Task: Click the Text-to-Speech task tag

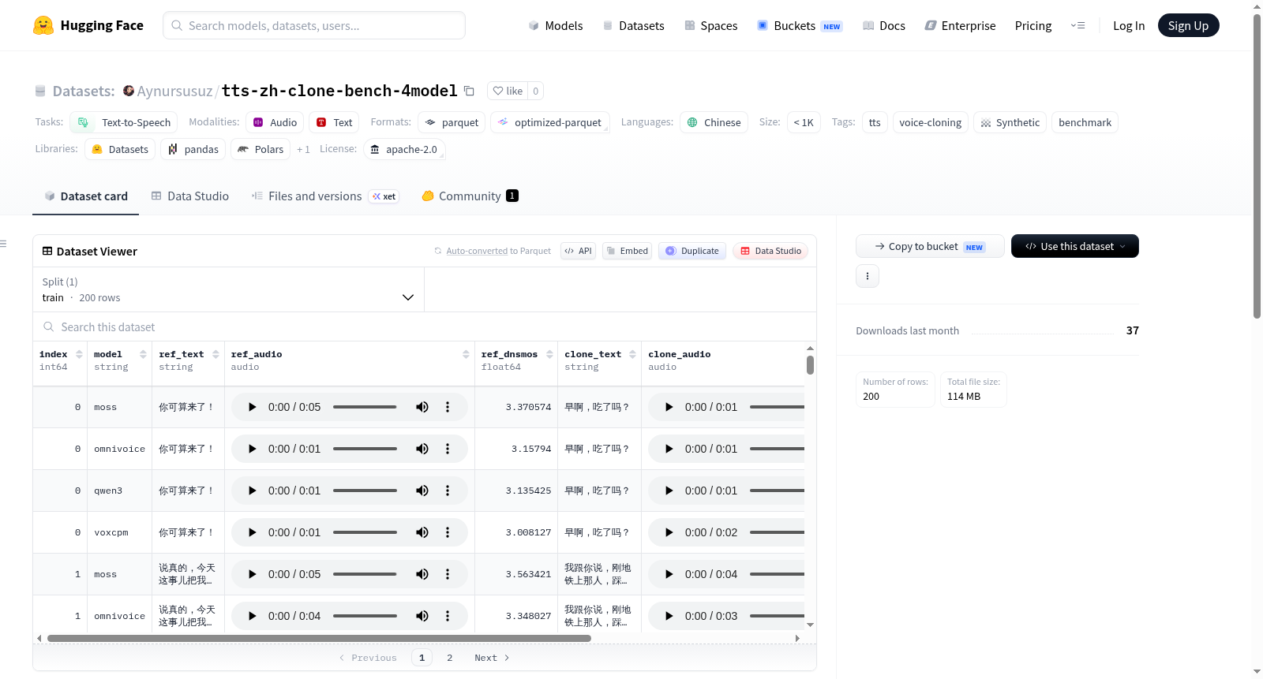Action: click(x=123, y=122)
